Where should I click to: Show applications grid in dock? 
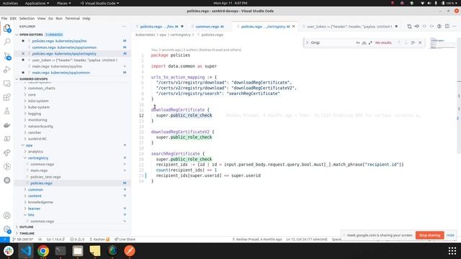pos(452,251)
